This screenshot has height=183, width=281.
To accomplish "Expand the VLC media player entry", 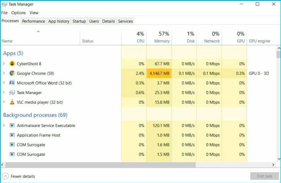I will tap(4, 102).
